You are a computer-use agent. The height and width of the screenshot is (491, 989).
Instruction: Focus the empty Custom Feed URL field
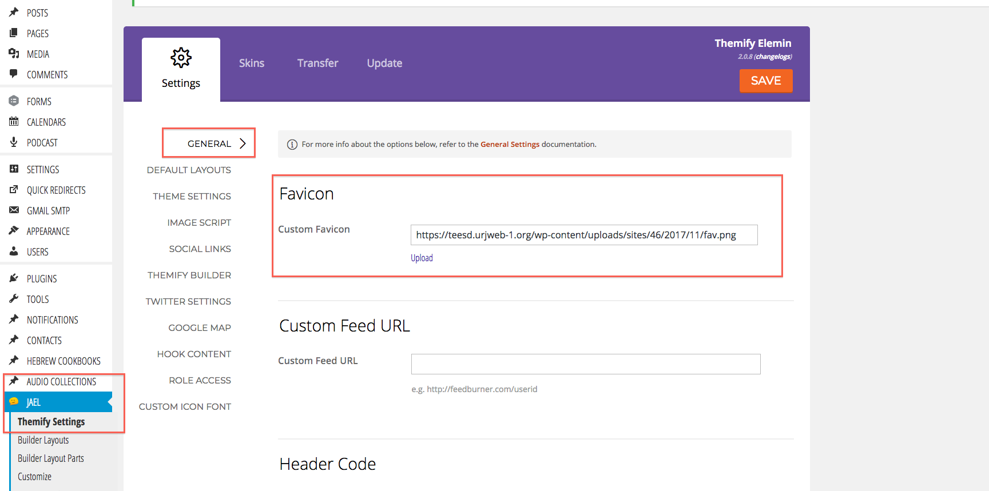tap(585, 364)
